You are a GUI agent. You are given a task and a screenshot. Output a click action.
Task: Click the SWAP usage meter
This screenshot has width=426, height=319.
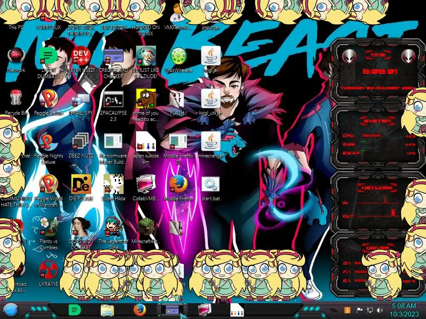tap(379, 153)
